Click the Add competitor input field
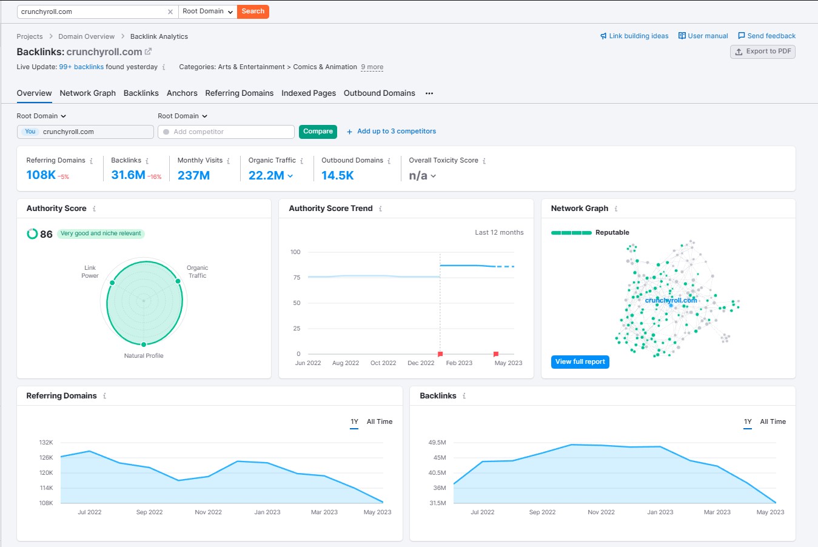Viewport: 818px width, 547px height. pos(226,132)
